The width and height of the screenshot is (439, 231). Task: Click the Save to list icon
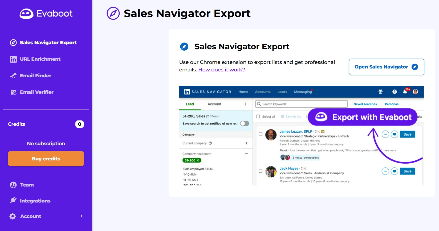(x=282, y=116)
